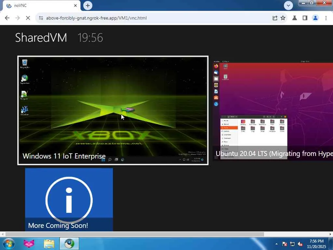The width and height of the screenshot is (333, 250).
Task: Open the profile avatar menu
Action: click(x=315, y=18)
